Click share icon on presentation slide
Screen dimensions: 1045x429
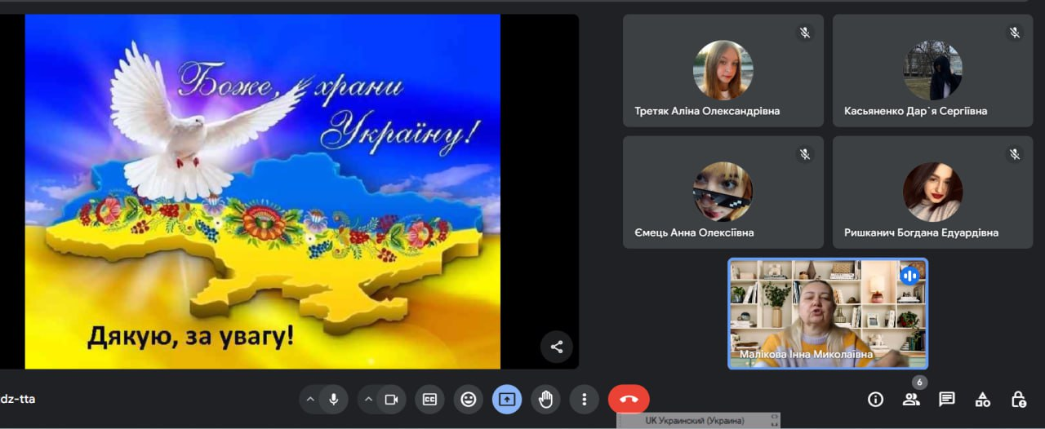pos(557,347)
